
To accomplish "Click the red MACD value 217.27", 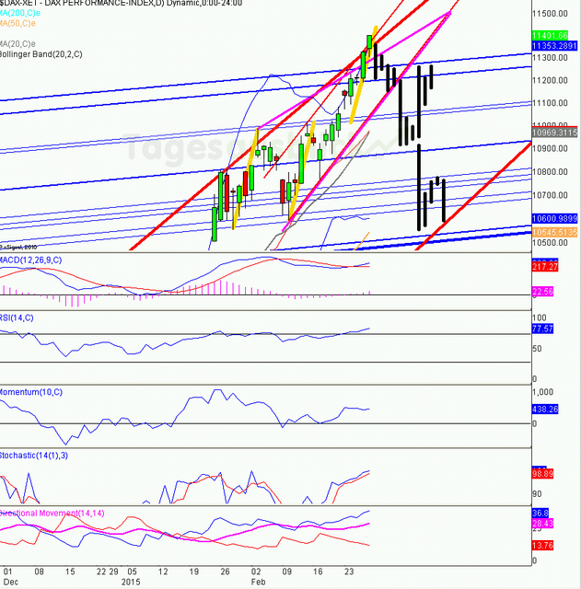I will [546, 267].
